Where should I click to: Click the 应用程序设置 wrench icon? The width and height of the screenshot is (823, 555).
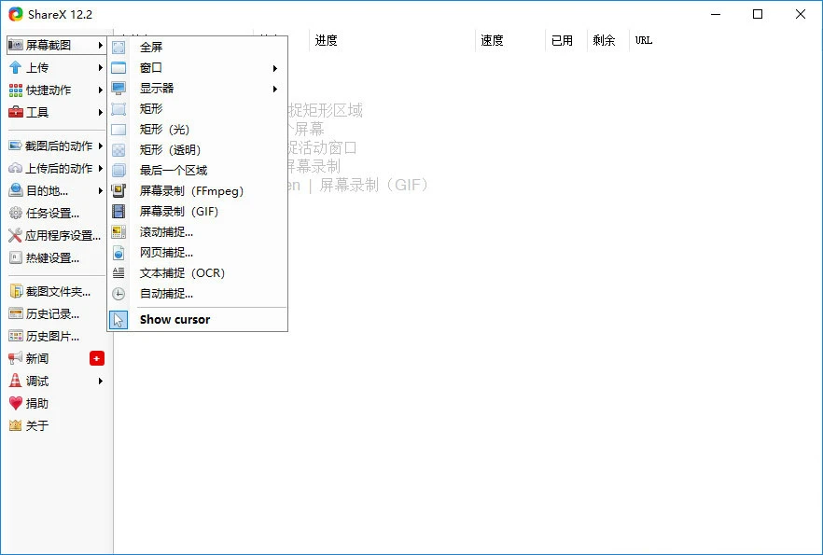(x=15, y=236)
